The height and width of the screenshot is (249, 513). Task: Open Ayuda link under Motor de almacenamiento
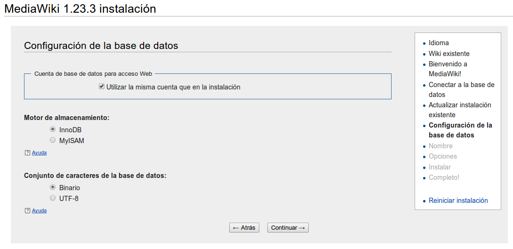coord(39,153)
